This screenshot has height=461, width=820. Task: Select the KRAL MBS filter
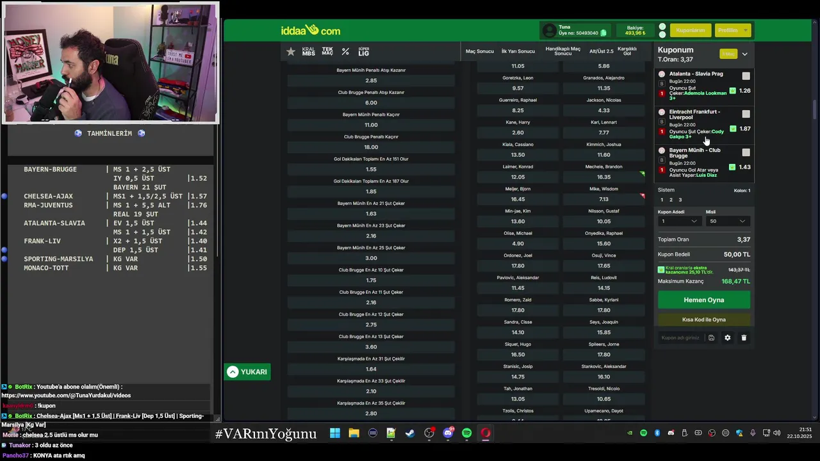(x=309, y=51)
